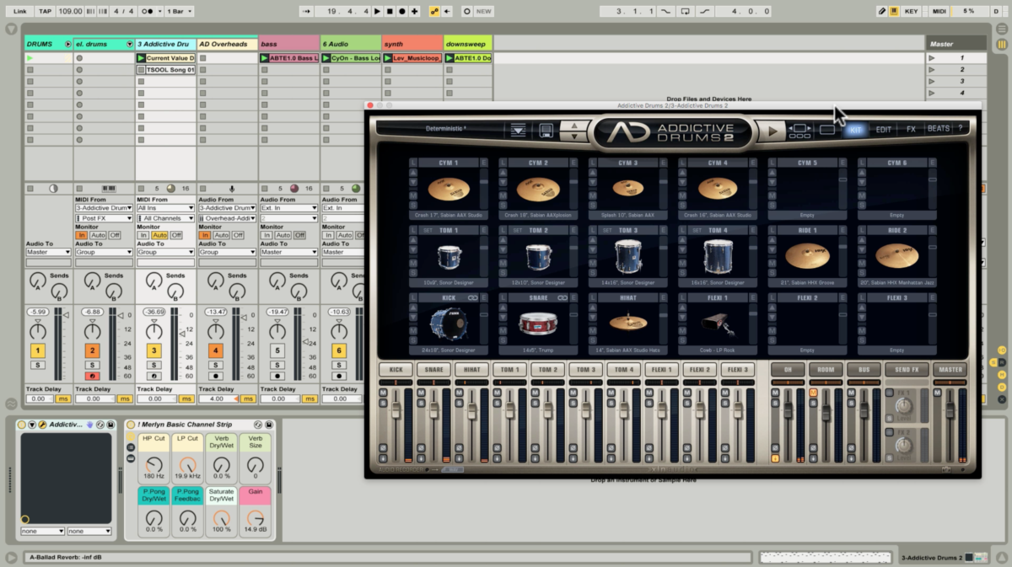
Task: Open el. drums MIDI From dropdown
Action: 104,207
